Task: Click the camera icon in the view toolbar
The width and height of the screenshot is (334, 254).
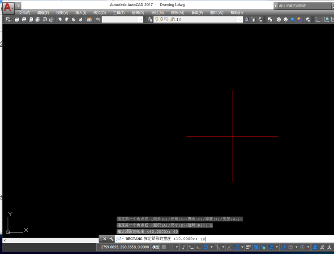Action: click(x=90, y=20)
